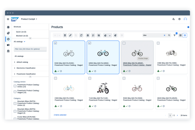Clear the search field with X icon

[164, 35]
